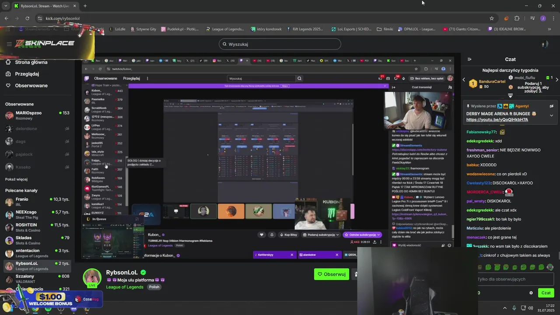Open the browser extensions puzzle icon

pos(517,18)
